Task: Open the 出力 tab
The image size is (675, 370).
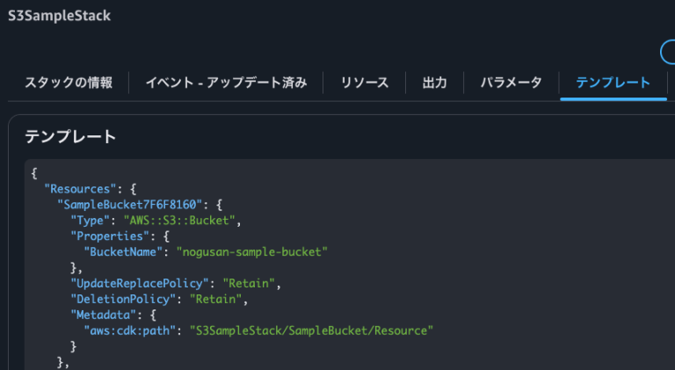Action: (435, 83)
